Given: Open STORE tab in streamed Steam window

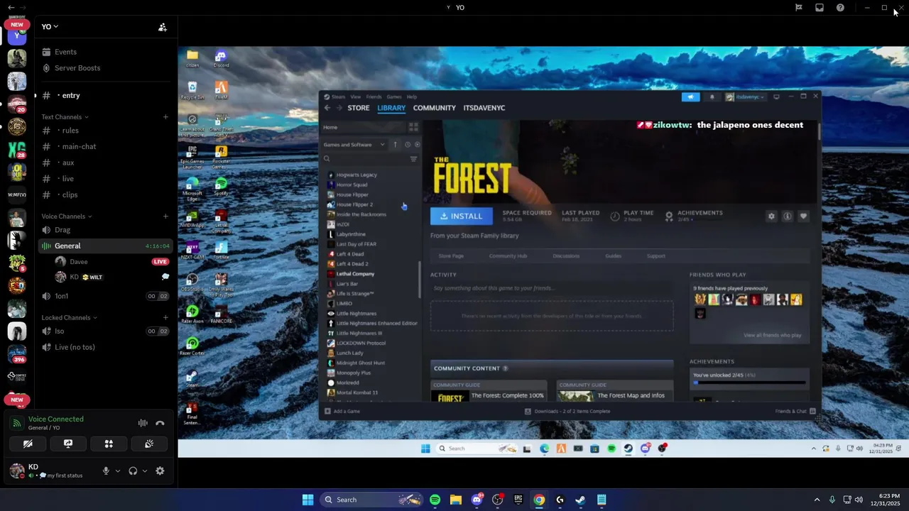Looking at the screenshot, I should click(x=359, y=108).
